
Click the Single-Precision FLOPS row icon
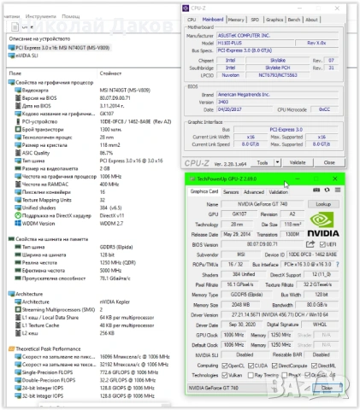pos(18,372)
